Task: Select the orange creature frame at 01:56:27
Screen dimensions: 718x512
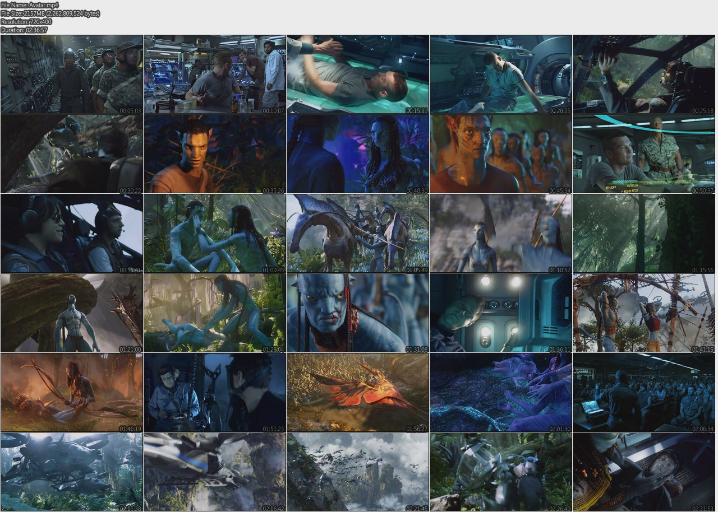Action: [x=358, y=393]
